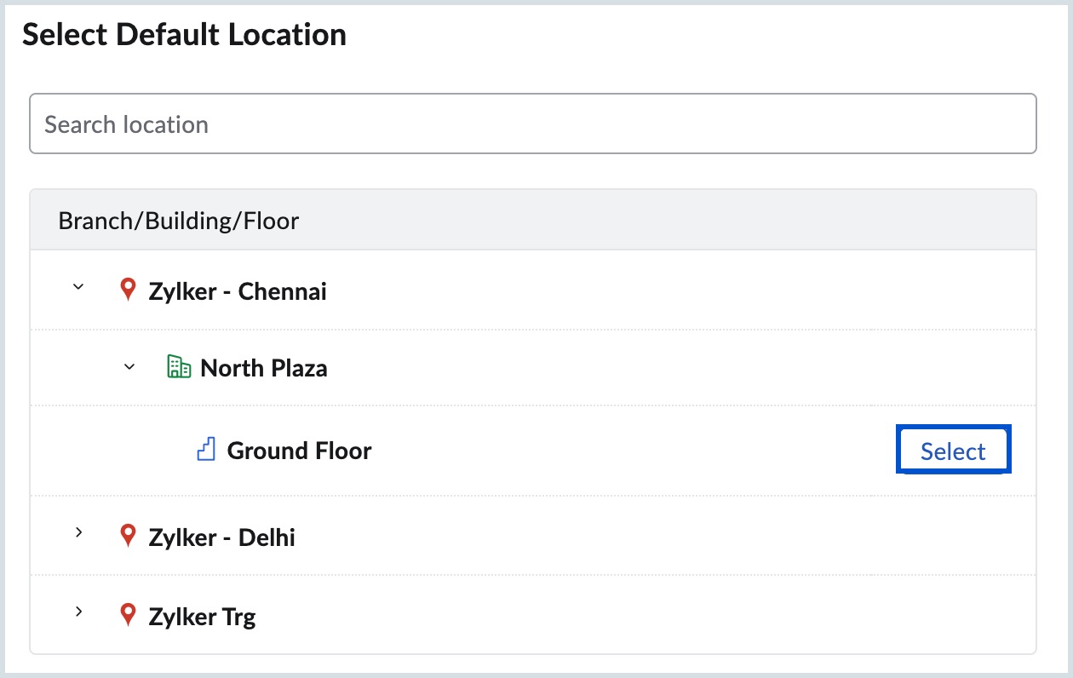This screenshot has width=1073, height=678.
Task: Click the North Plaza label text
Action: pos(263,367)
